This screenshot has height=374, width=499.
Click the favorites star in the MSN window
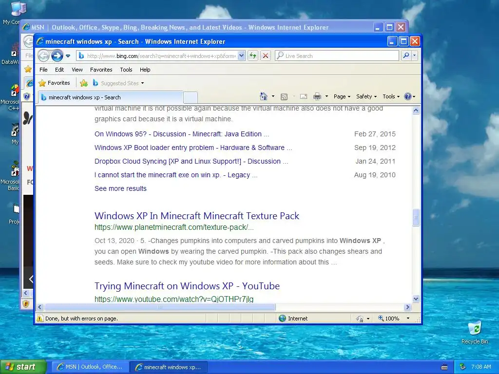[28, 69]
